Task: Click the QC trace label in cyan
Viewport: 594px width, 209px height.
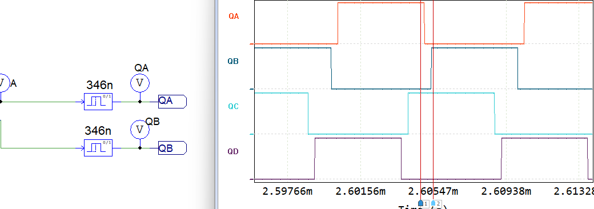Action: pyautogui.click(x=234, y=106)
